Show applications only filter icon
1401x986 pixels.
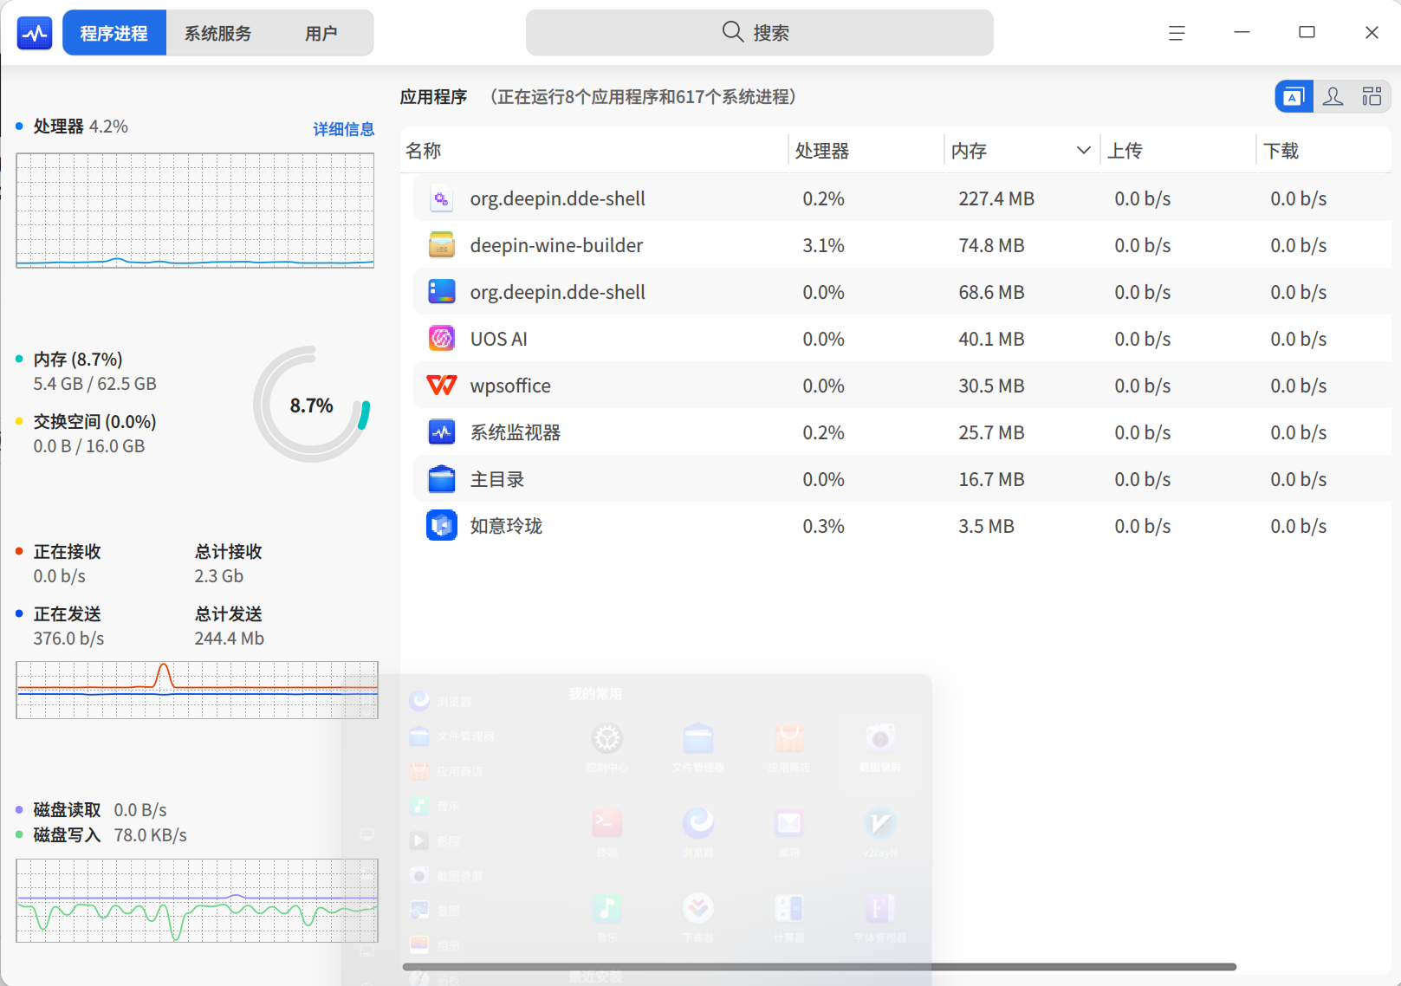pyautogui.click(x=1294, y=96)
